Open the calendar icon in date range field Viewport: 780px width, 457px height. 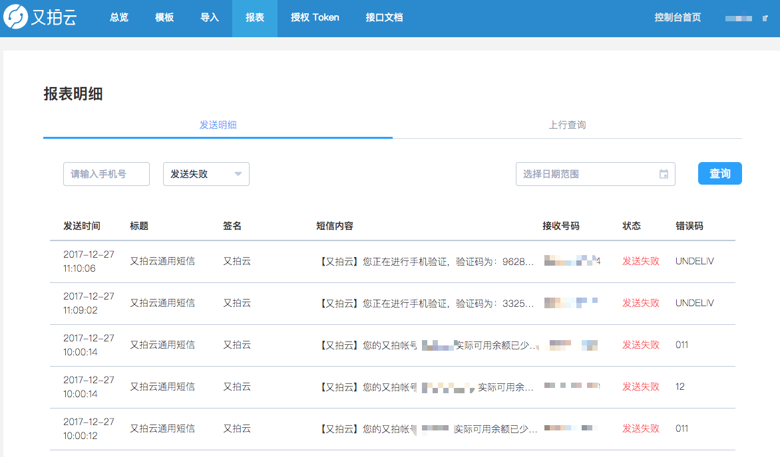point(664,174)
